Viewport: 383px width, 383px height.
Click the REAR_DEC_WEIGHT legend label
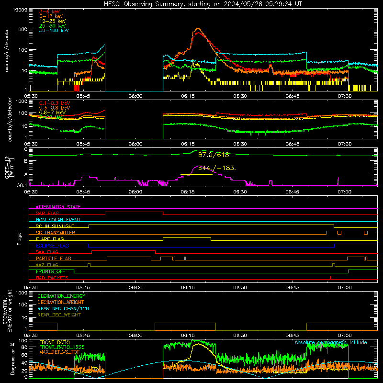(59, 315)
